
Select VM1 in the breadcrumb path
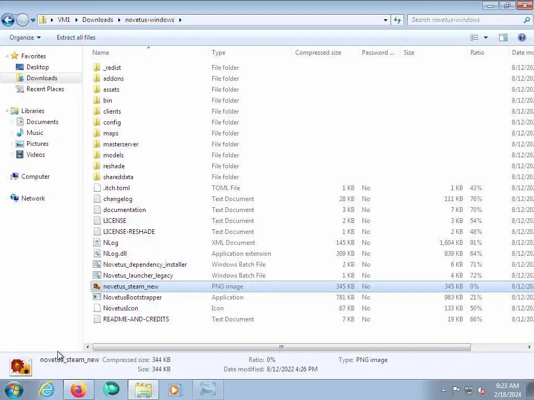(x=64, y=20)
